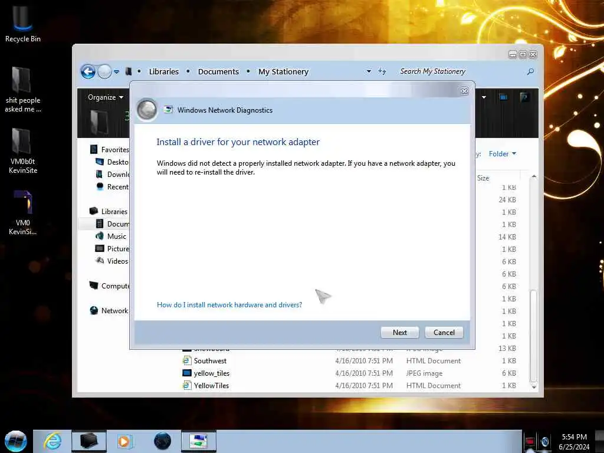Screen dimensions: 604x453
Task: Maximize the My Stationery Explorer window
Action: [523, 54]
